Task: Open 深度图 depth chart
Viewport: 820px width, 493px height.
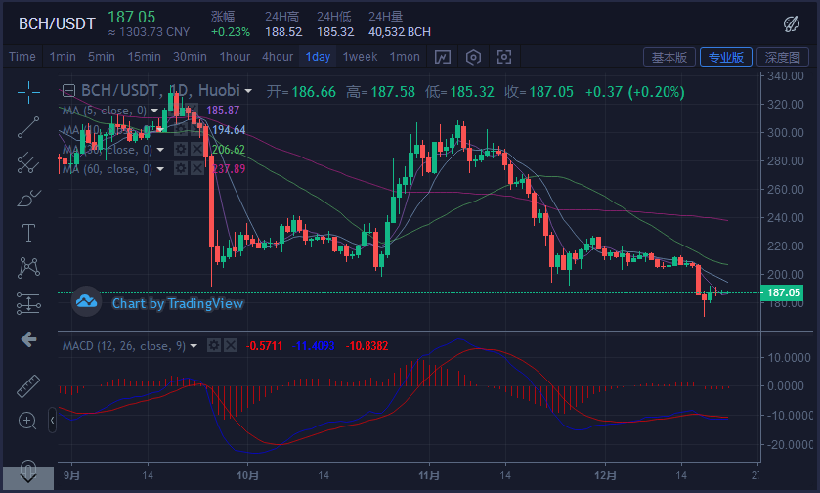Action: [x=782, y=57]
